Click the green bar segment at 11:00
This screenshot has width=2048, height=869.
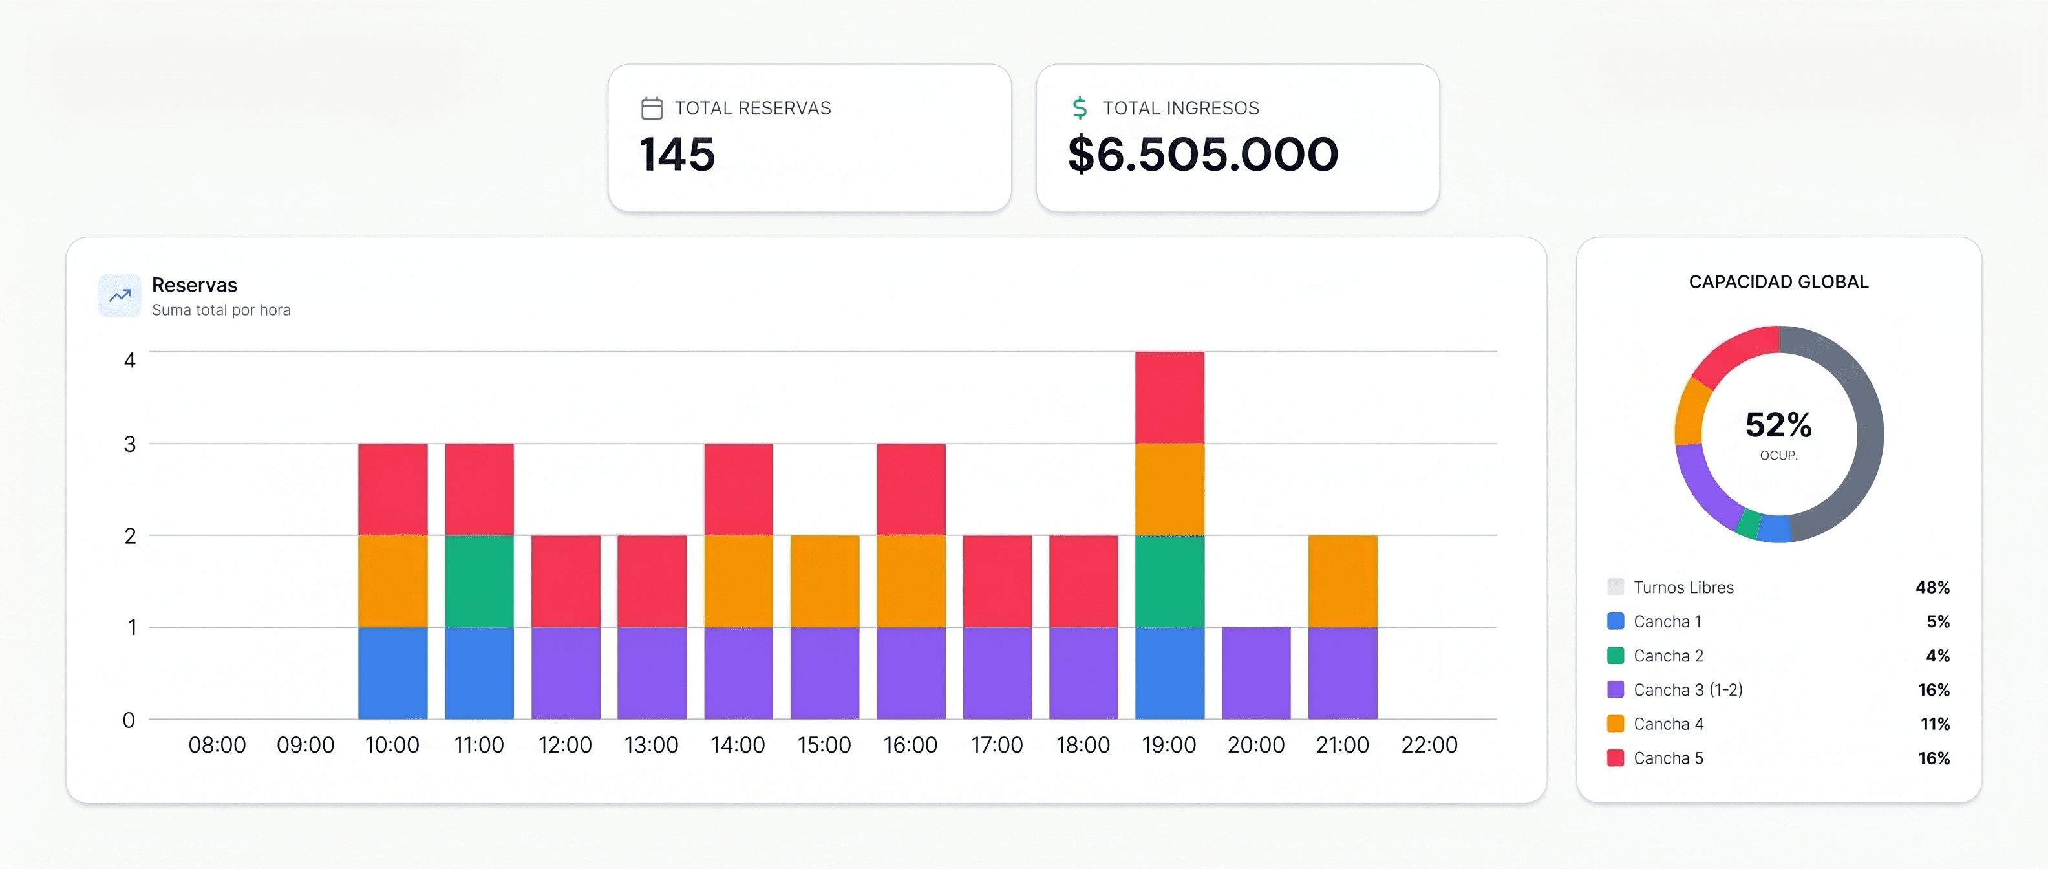[480, 581]
